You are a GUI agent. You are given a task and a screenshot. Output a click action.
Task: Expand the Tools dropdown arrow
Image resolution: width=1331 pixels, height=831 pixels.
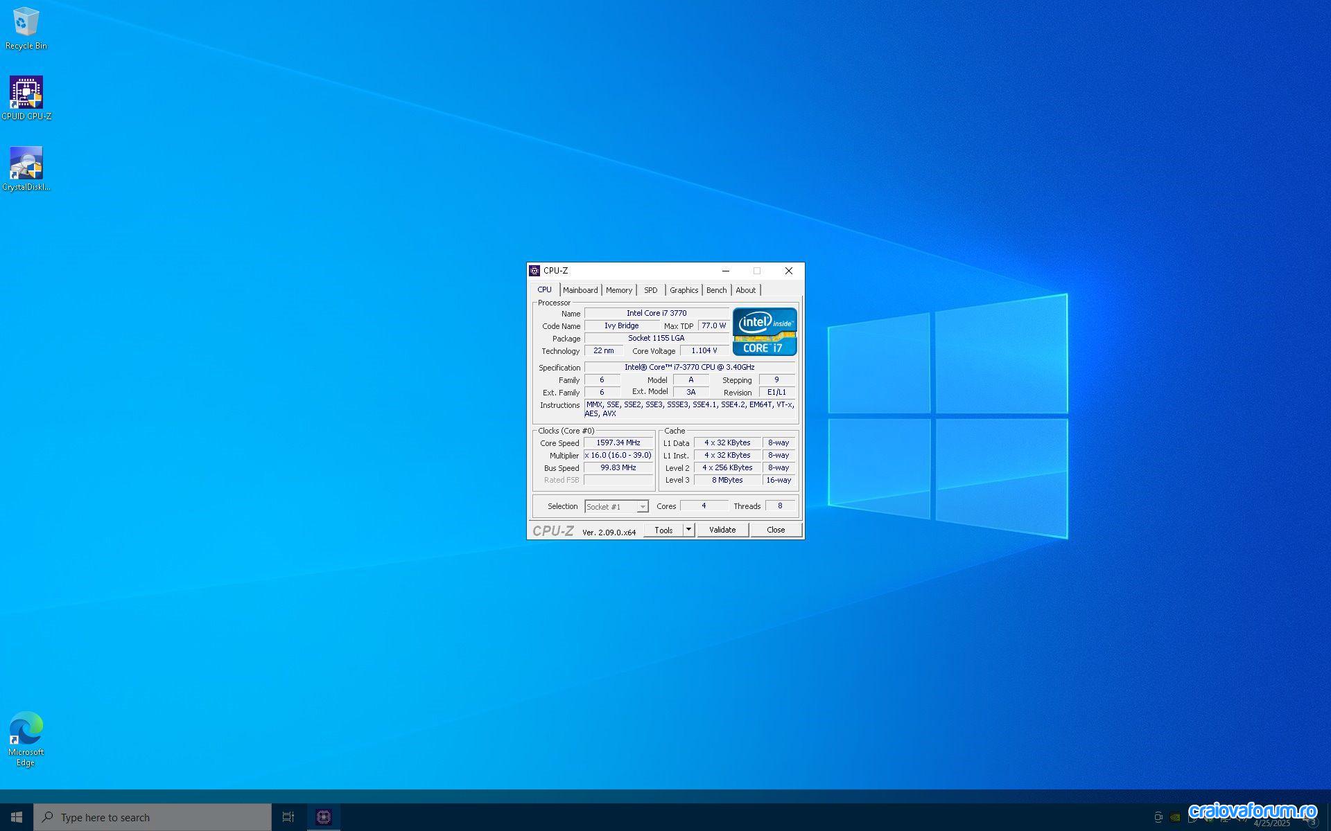pos(688,530)
